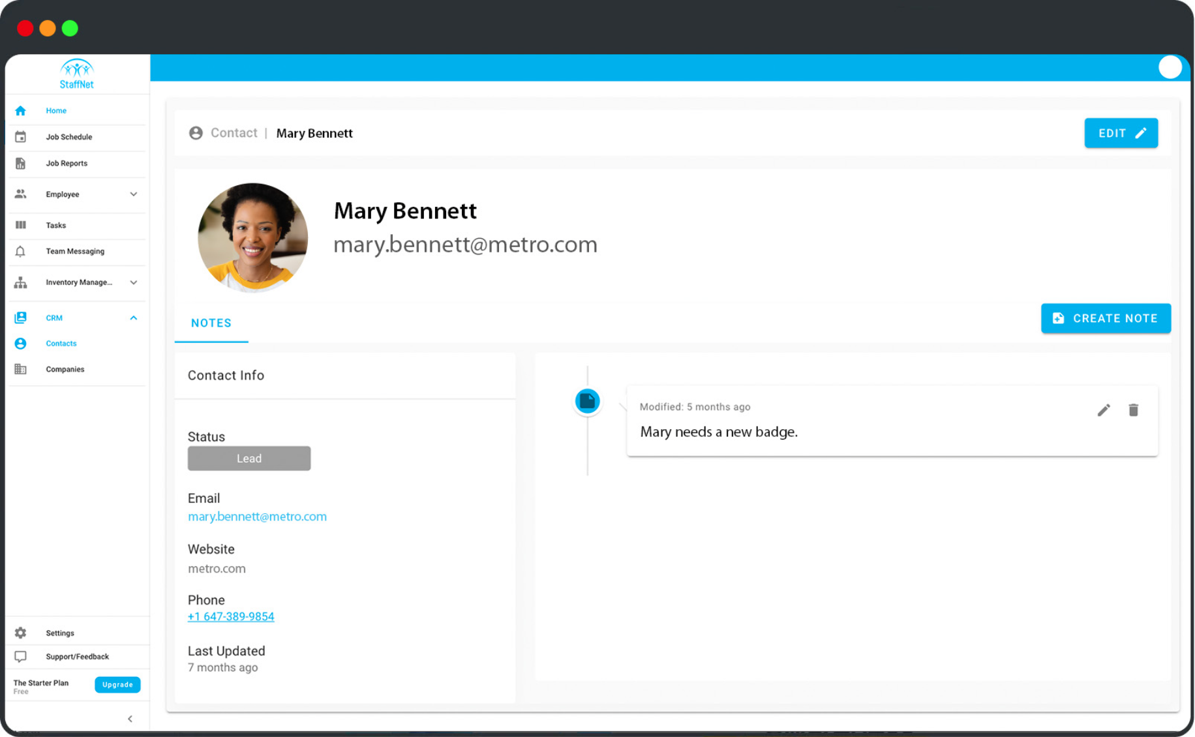The image size is (1195, 737).
Task: Expand Inventory Management in sidebar
Action: tap(133, 282)
